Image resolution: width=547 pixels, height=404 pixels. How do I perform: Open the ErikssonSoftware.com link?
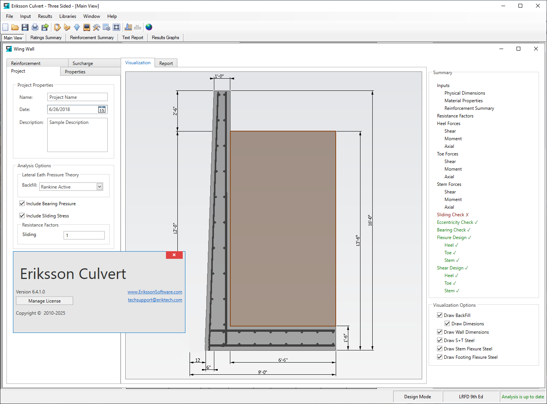(x=155, y=292)
